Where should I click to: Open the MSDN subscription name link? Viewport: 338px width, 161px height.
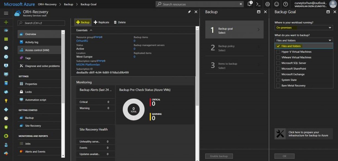[x=88, y=65]
